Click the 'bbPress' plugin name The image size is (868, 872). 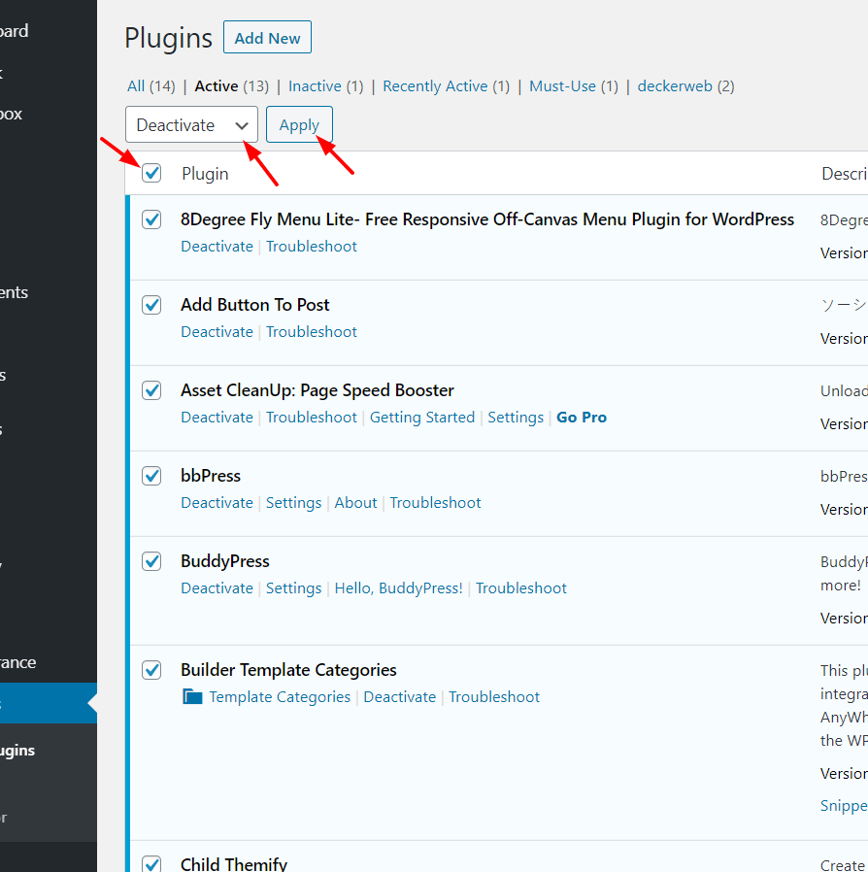click(211, 476)
